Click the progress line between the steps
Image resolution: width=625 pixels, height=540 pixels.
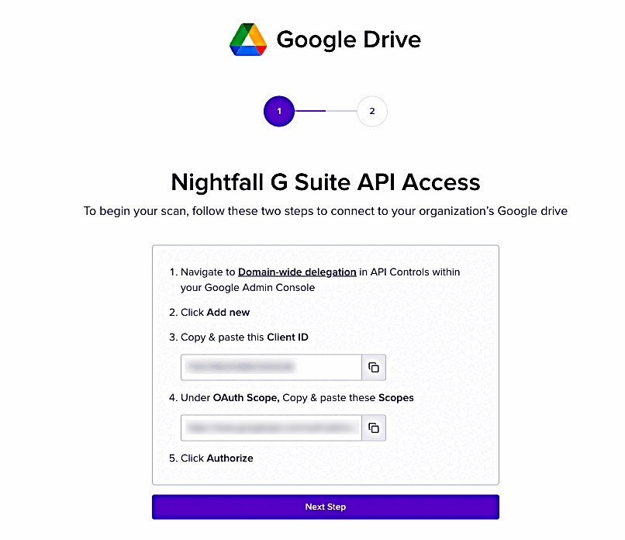point(326,111)
